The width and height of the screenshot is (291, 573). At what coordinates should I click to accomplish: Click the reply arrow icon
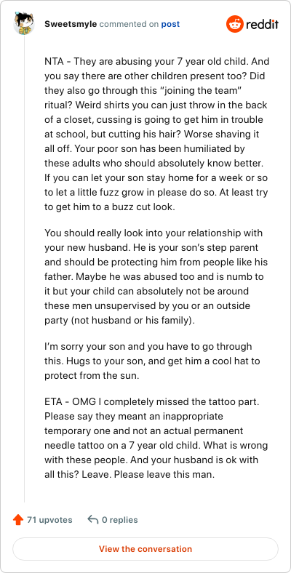(93, 520)
